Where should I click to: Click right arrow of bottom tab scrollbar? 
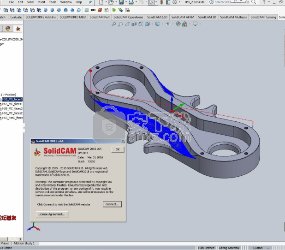pyautogui.click(x=20, y=239)
